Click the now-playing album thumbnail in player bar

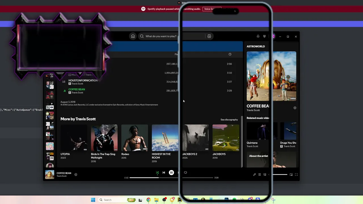50,175
